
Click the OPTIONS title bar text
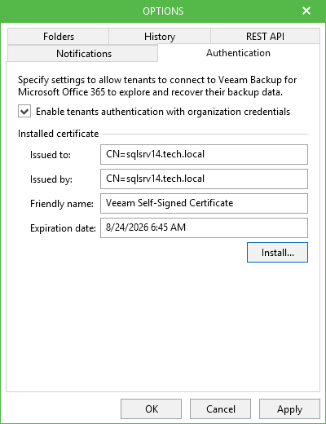tap(163, 11)
